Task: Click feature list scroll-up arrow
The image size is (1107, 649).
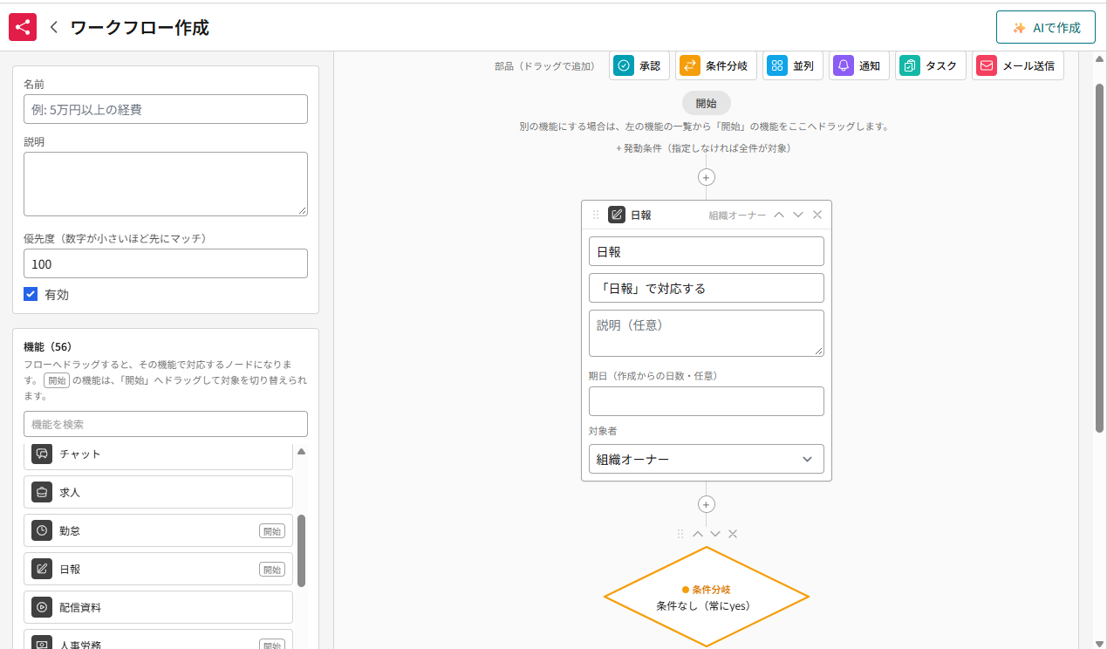Action: 301,452
